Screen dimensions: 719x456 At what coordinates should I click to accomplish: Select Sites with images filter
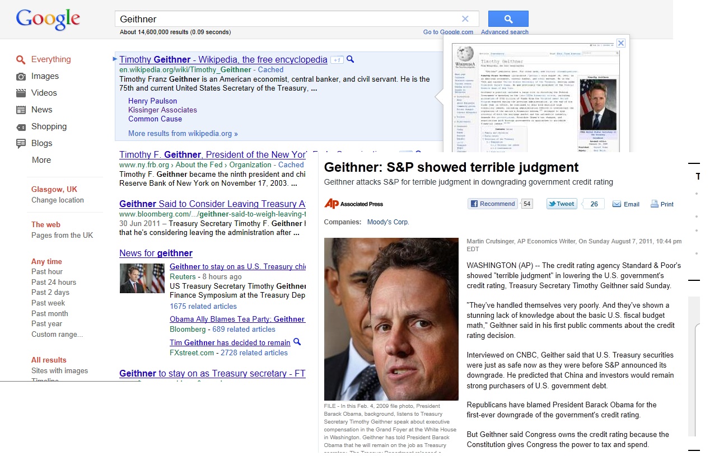[x=59, y=371]
